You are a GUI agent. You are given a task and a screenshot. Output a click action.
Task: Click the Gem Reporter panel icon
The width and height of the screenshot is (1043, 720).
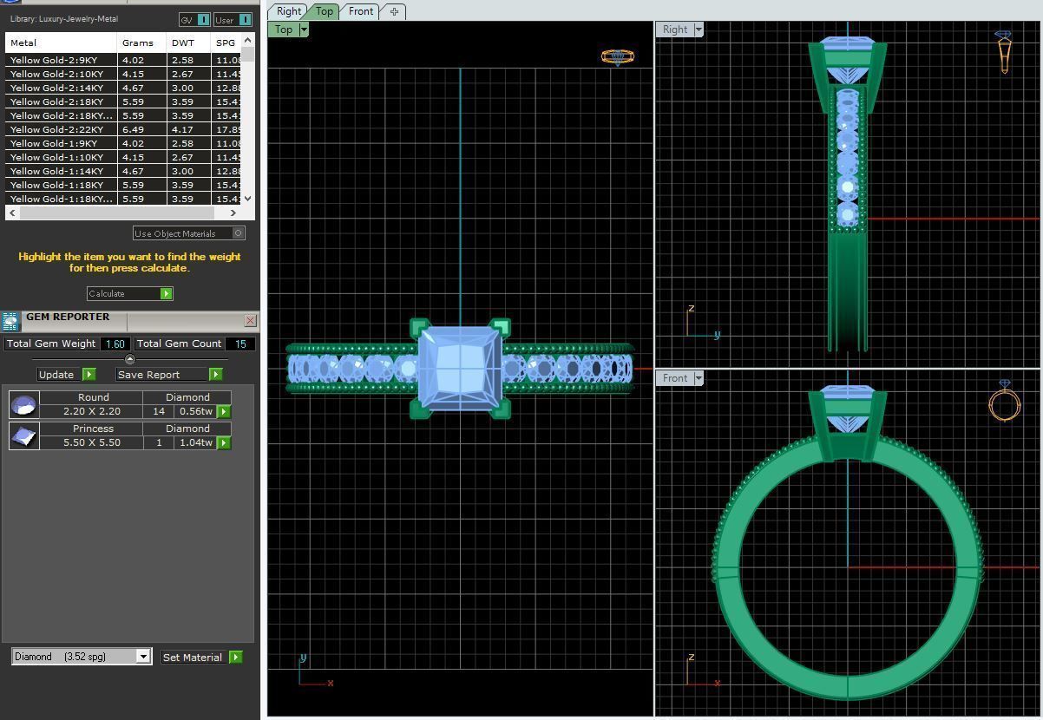(10, 322)
